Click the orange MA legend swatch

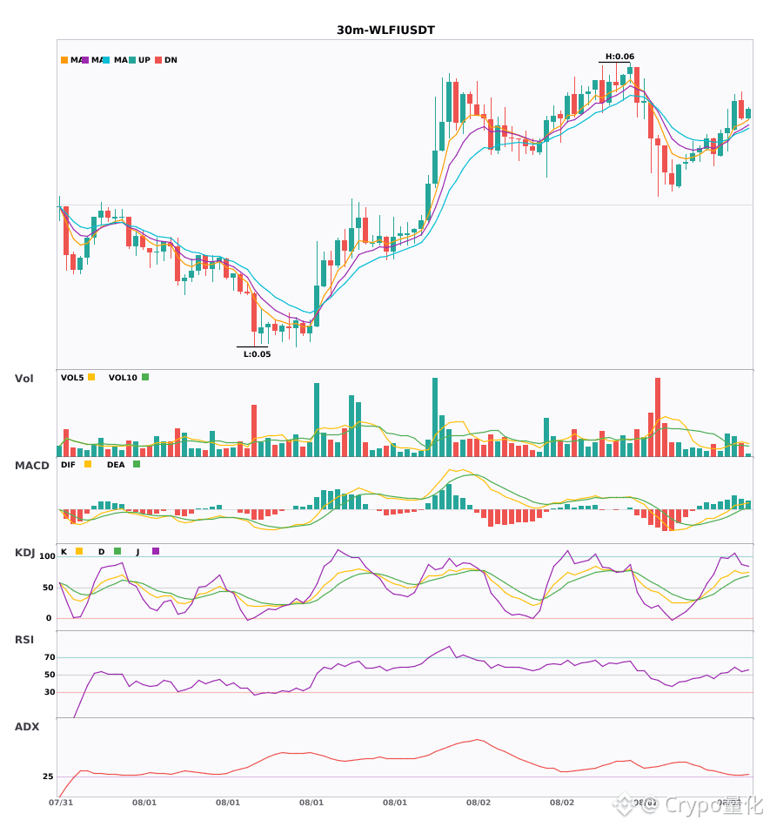coord(64,60)
